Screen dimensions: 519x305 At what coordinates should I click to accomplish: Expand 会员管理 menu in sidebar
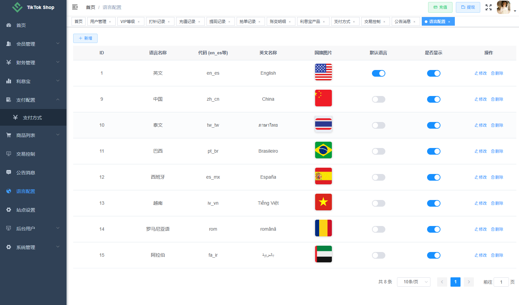tap(33, 44)
